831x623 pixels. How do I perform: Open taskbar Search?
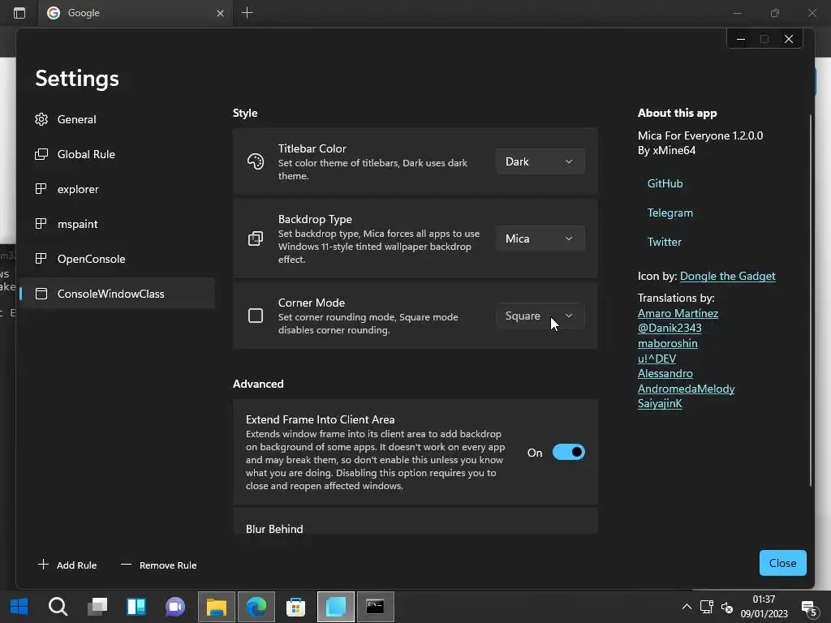click(58, 607)
